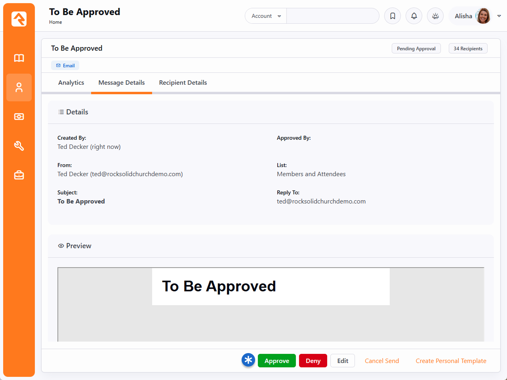The height and width of the screenshot is (380, 507).
Task: Open the Intranet book icon in sidebar
Action: 19,58
